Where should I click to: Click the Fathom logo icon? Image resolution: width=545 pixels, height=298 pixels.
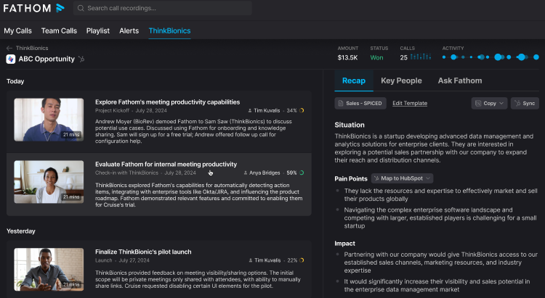pyautogui.click(x=60, y=8)
